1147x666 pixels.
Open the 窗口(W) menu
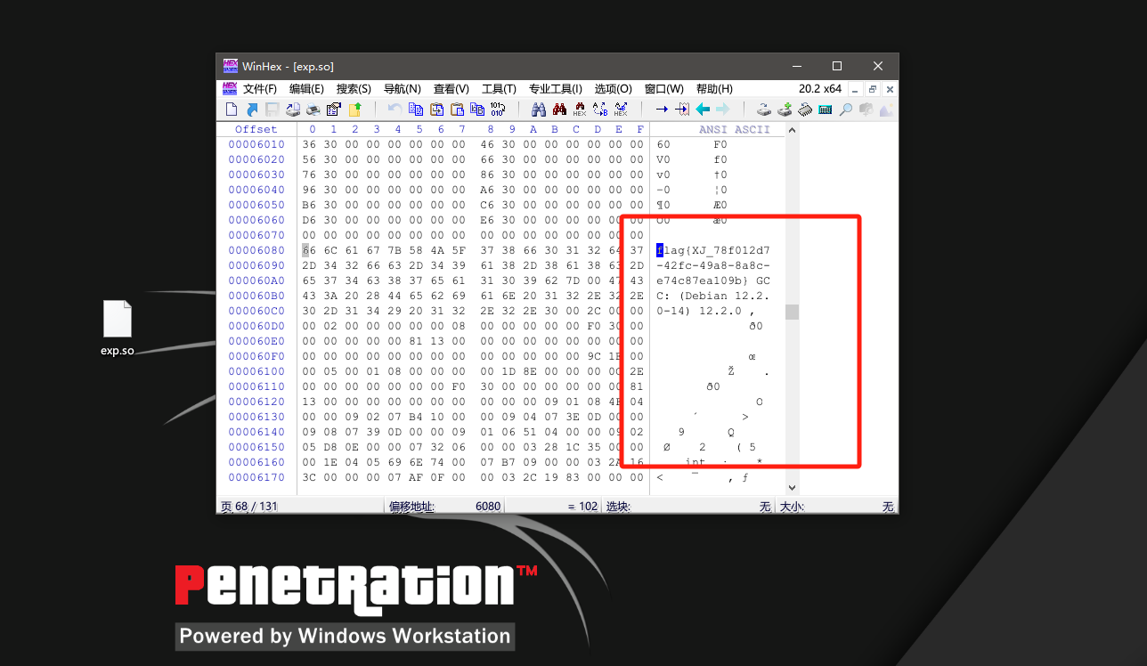click(x=664, y=89)
